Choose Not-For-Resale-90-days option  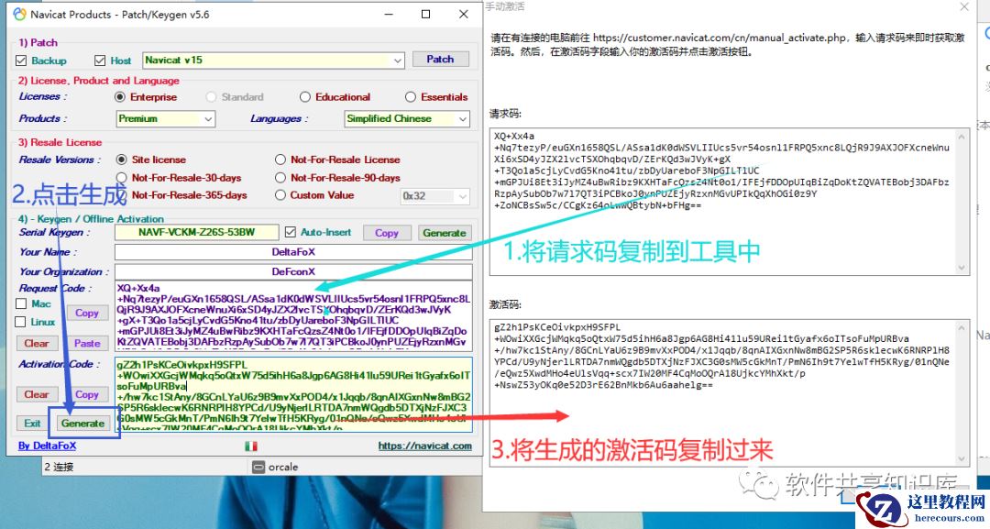280,178
